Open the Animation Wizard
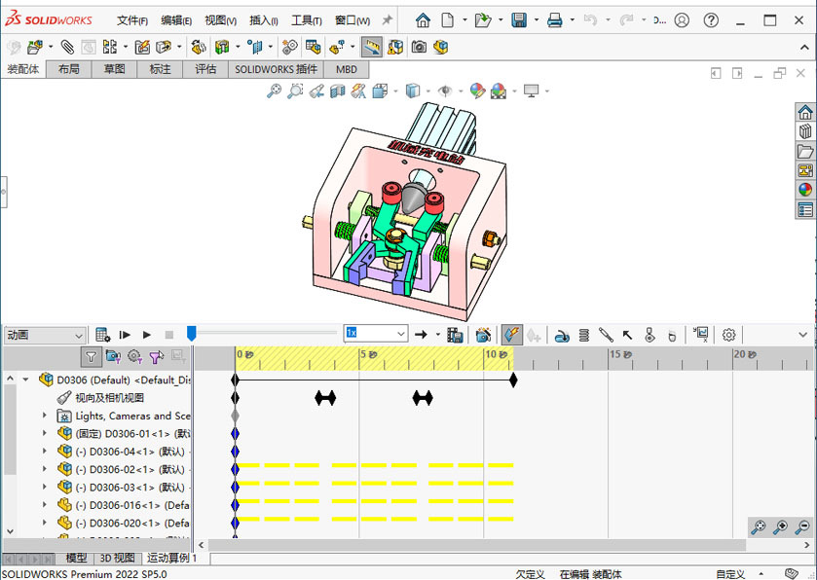This screenshot has width=817, height=580. coord(483,335)
